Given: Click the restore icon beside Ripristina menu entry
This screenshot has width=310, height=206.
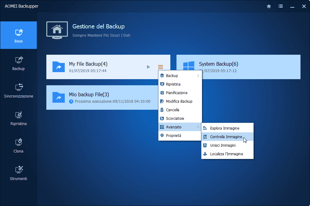Looking at the screenshot, I should (162, 84).
